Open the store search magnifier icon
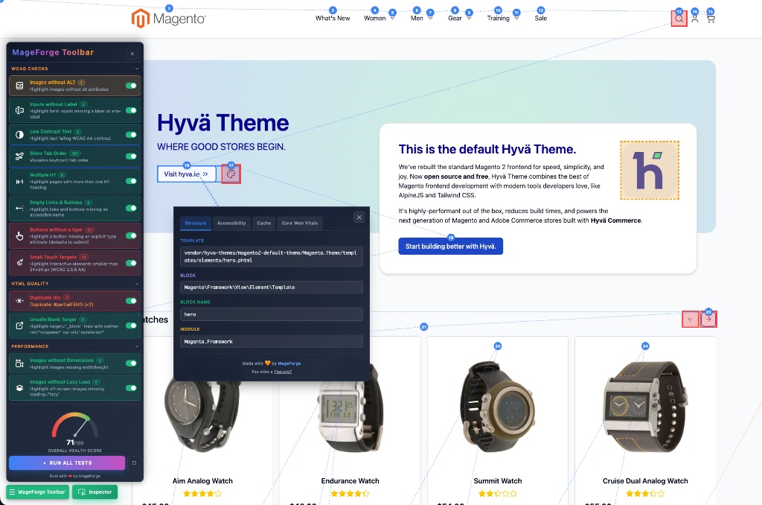Screen dimensions: 762x505 pos(679,19)
